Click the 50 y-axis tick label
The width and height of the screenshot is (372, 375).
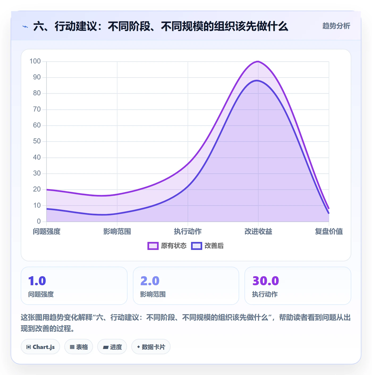tap(37, 141)
